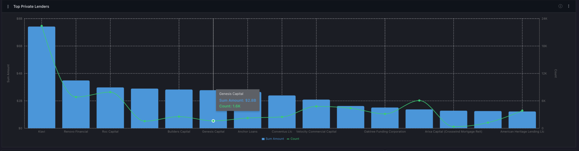This screenshot has width=579, height=151.
Task: Toggle the Count legend series
Action: (x=293, y=139)
